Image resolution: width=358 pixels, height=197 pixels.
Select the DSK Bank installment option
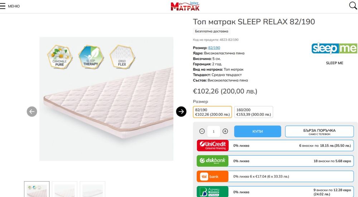(275, 161)
